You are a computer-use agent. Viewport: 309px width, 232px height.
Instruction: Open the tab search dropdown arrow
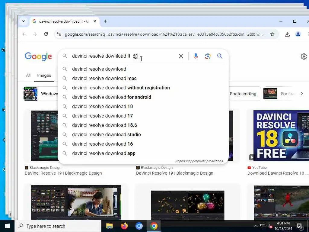click(x=24, y=21)
